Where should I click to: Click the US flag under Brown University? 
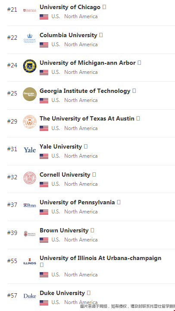(x=44, y=240)
